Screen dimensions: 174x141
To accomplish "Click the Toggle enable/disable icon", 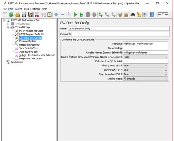I will coord(69,15).
